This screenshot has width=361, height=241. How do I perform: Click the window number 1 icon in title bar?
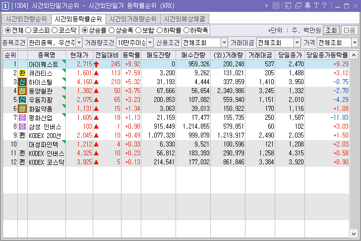pos(5,6)
